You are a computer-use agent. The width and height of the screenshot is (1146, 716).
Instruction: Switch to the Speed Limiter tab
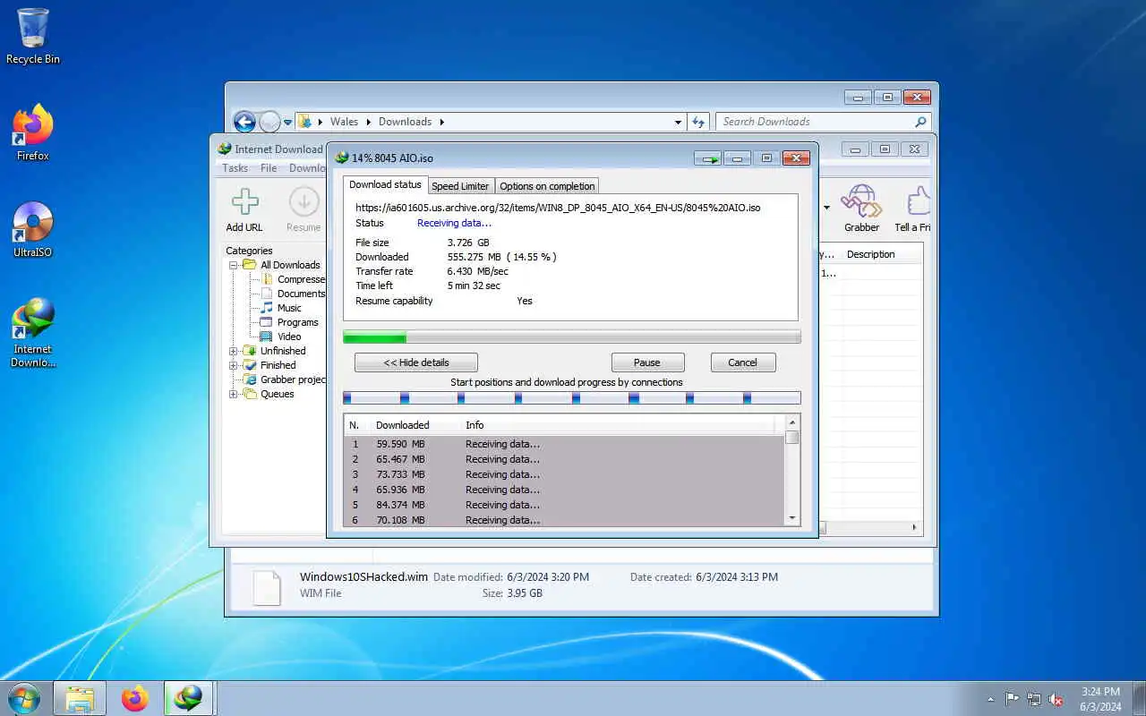pos(460,186)
